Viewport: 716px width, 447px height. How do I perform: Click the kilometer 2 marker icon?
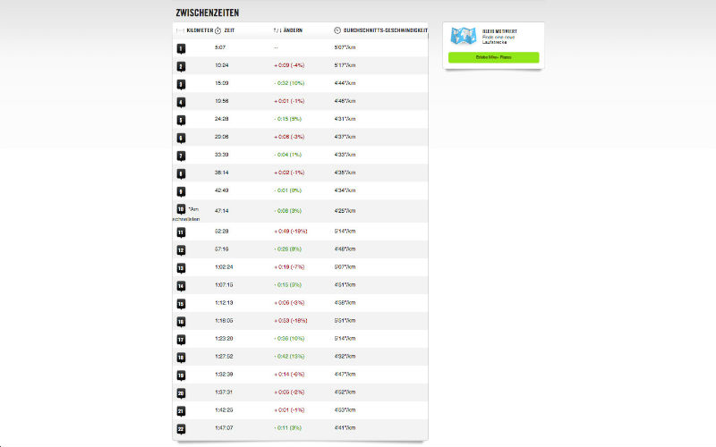[181, 66]
